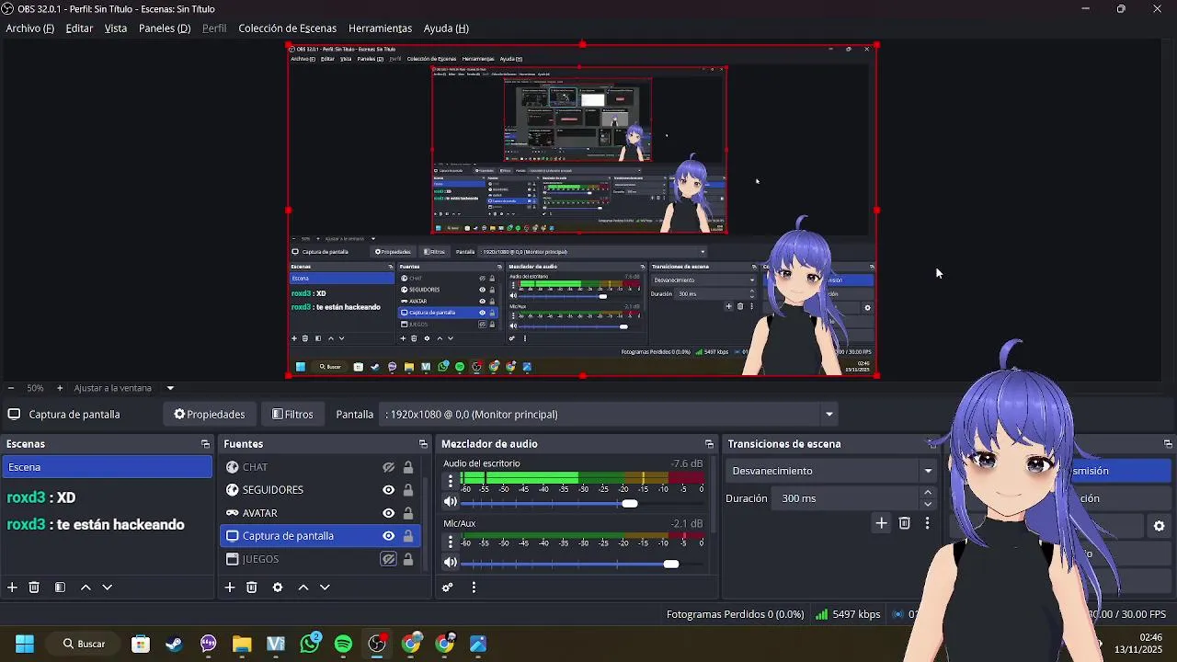Move source down arrow in Fuentes panel
Image resolution: width=1177 pixels, height=662 pixels.
[325, 588]
